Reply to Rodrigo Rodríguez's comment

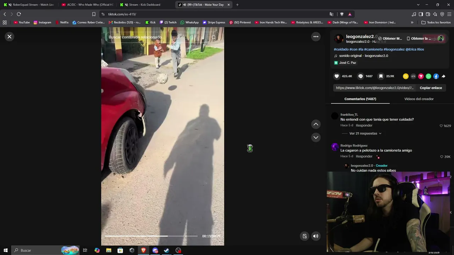(x=364, y=156)
